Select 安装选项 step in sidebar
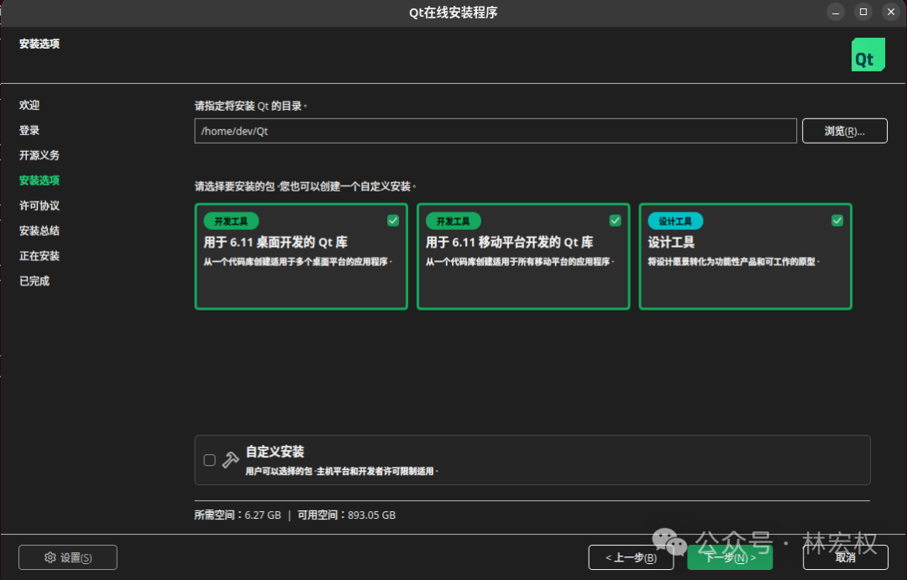This screenshot has width=907, height=580. (x=39, y=180)
